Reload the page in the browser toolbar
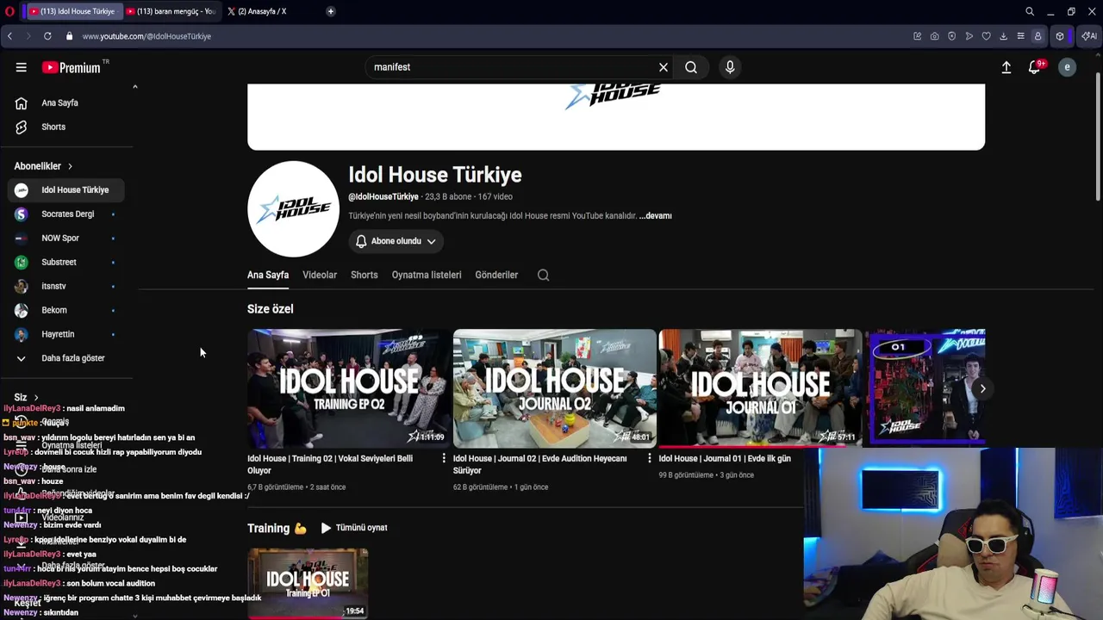Viewport: 1103px width, 620px height. click(47, 36)
